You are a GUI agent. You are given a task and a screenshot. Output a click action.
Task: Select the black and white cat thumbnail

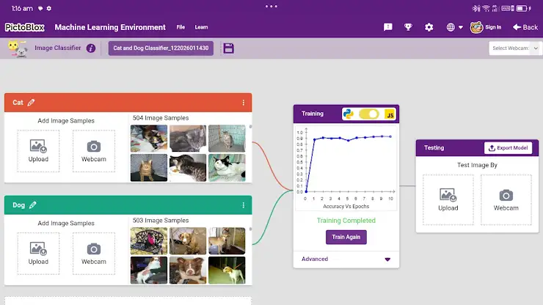click(227, 168)
